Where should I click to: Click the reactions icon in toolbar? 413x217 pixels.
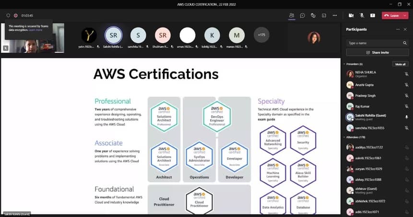pos(313,15)
